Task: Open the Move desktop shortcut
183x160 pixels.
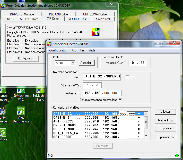Action: point(3,135)
